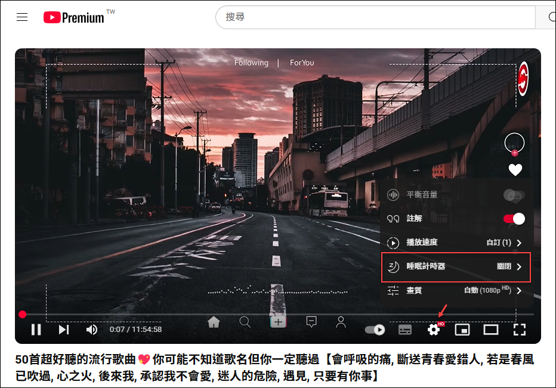Toggle 平衡音量 stable volume switch

(x=514, y=195)
